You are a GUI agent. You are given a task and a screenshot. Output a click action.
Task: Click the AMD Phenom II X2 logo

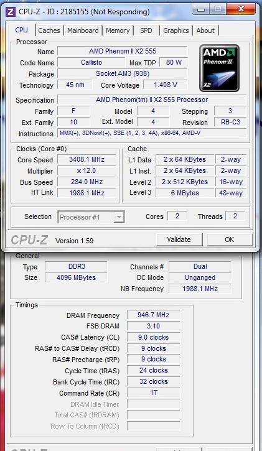(219, 68)
